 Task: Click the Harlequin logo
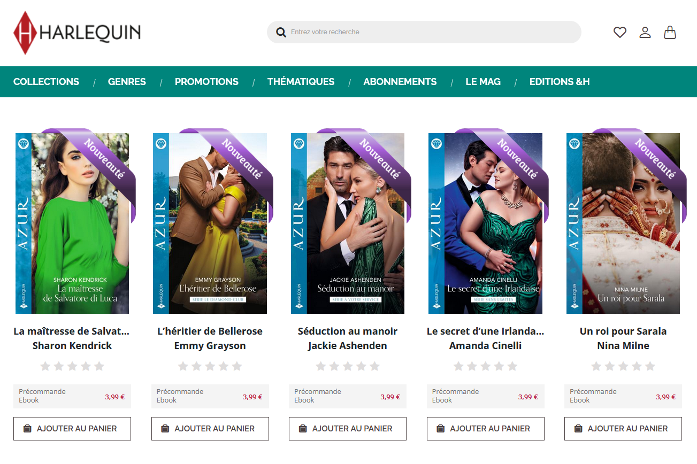77,33
